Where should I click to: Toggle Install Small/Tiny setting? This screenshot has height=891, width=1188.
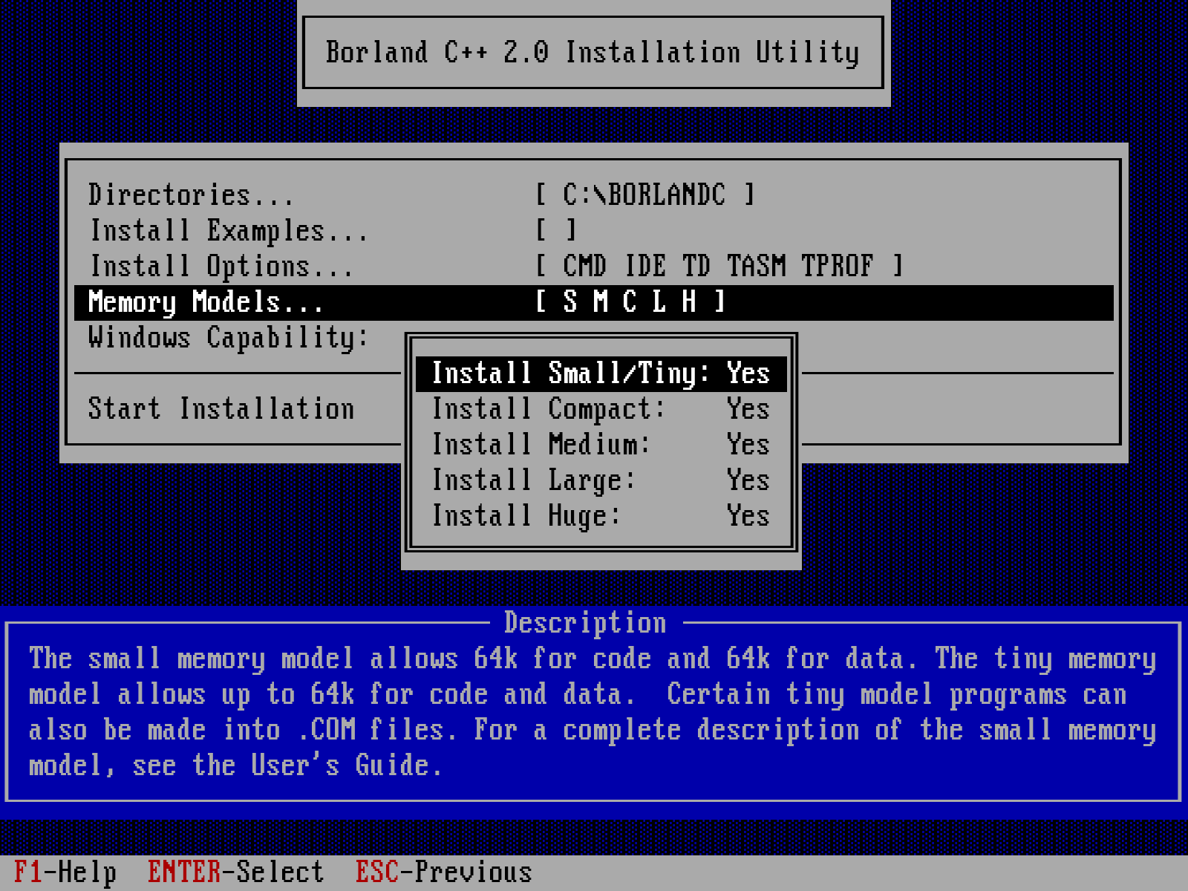coord(601,373)
